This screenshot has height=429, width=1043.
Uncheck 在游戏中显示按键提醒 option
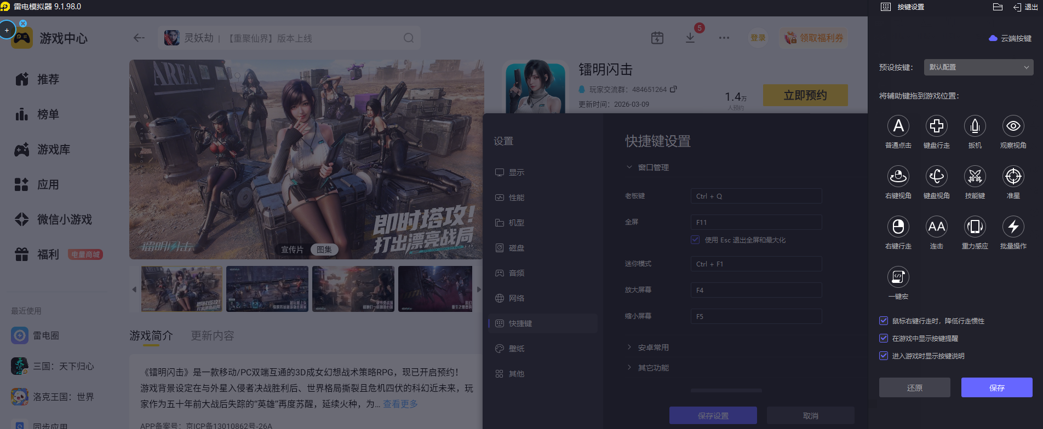884,338
